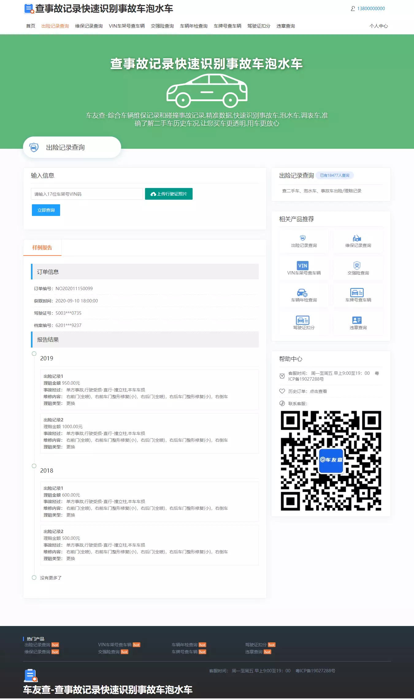
Task: Click the 交强险查询 shield icon
Action: 357,265
